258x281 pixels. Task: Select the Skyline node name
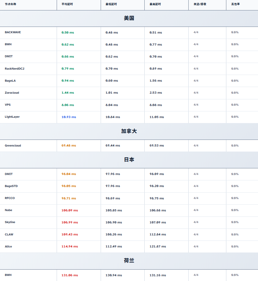tap(10, 222)
